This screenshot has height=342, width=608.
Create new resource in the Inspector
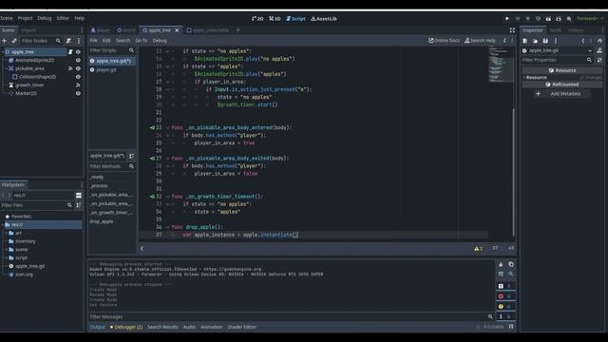click(524, 41)
